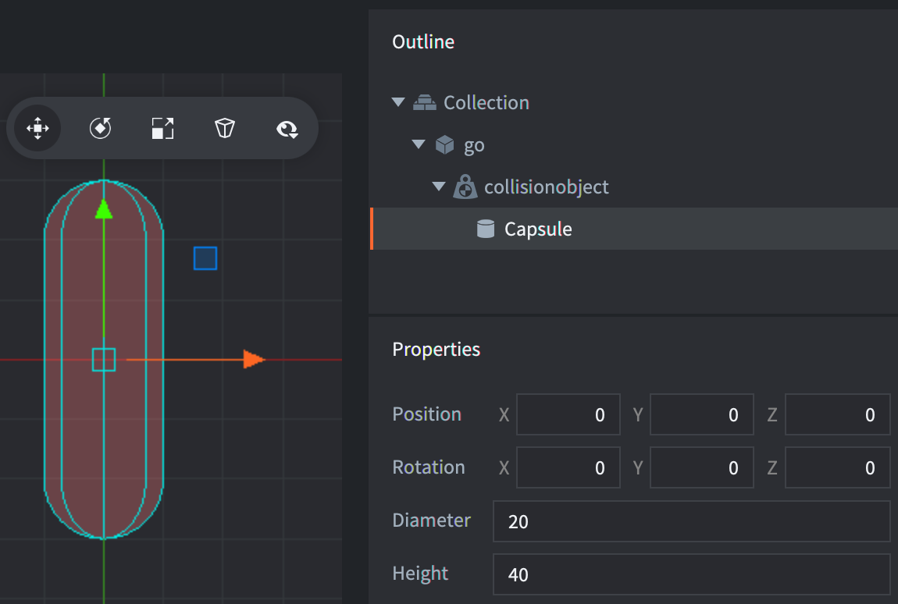Viewport: 898px width, 604px height.
Task: Click the green Y-axis arrow handle
Action: 104,209
